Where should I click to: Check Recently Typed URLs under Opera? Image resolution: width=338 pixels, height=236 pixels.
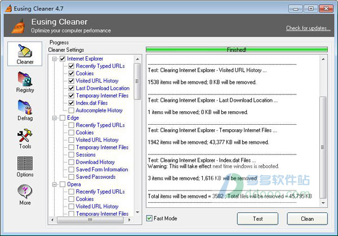tap(72, 192)
